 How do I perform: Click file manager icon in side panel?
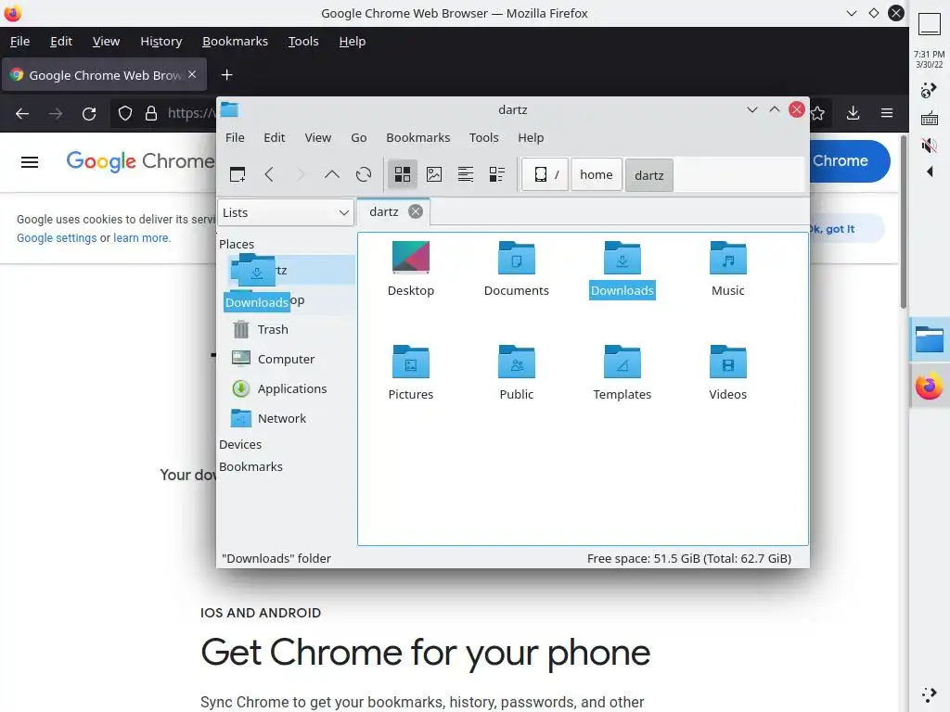tap(930, 339)
